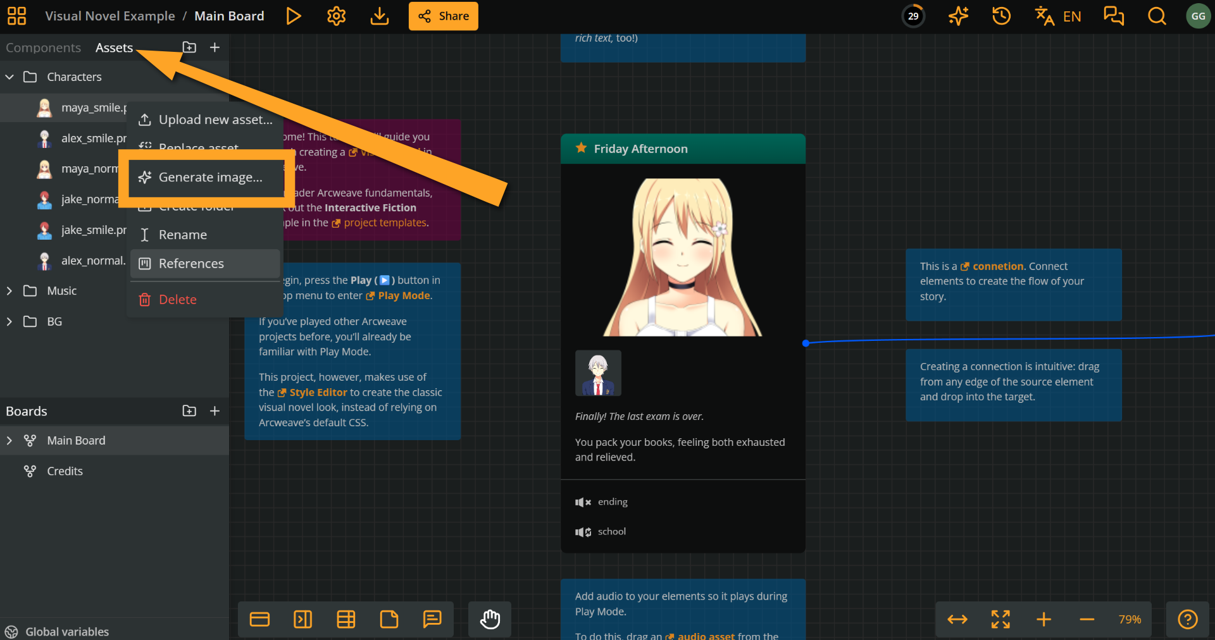Viewport: 1215px width, 640px height.
Task: Switch to the Assets tab
Action: click(114, 47)
